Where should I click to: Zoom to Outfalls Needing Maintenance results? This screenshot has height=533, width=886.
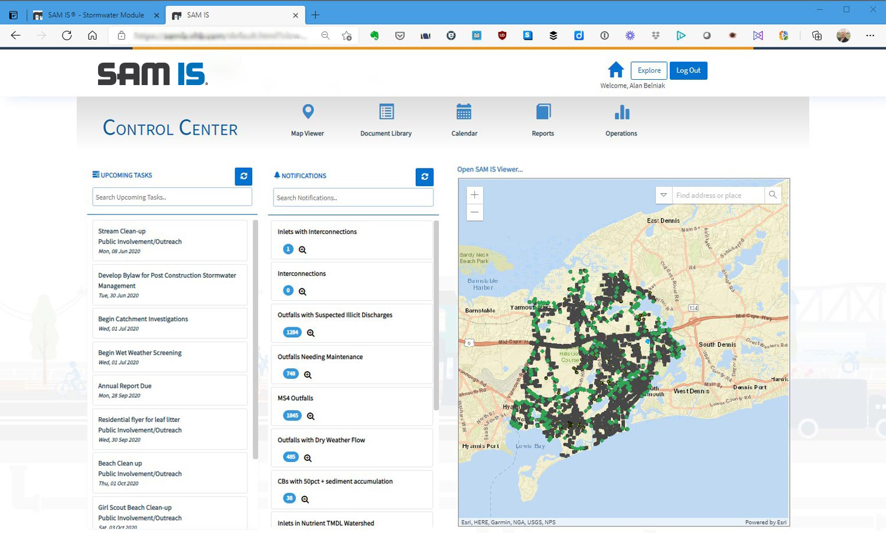[308, 375]
